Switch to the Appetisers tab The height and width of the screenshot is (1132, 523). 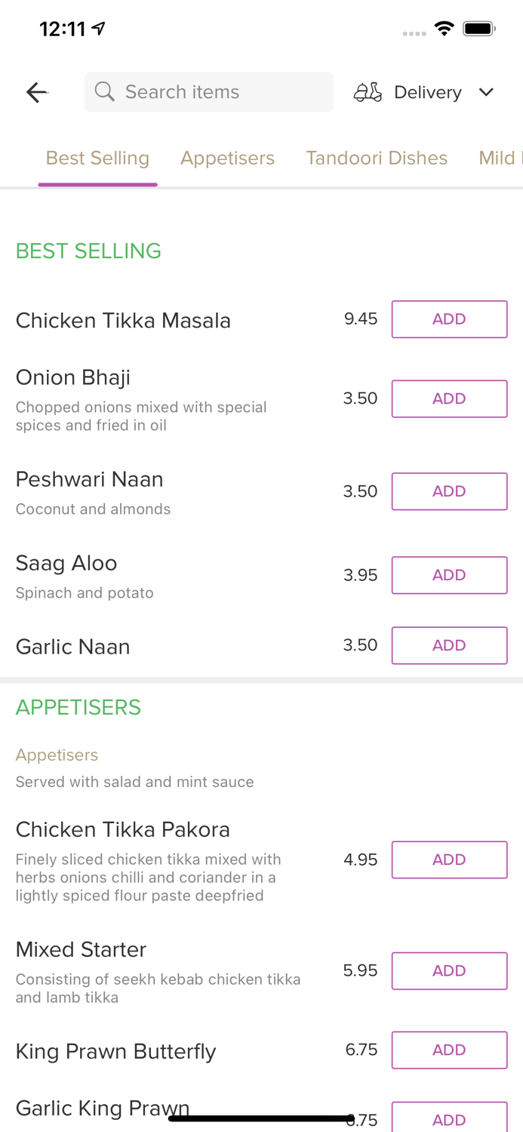227,158
